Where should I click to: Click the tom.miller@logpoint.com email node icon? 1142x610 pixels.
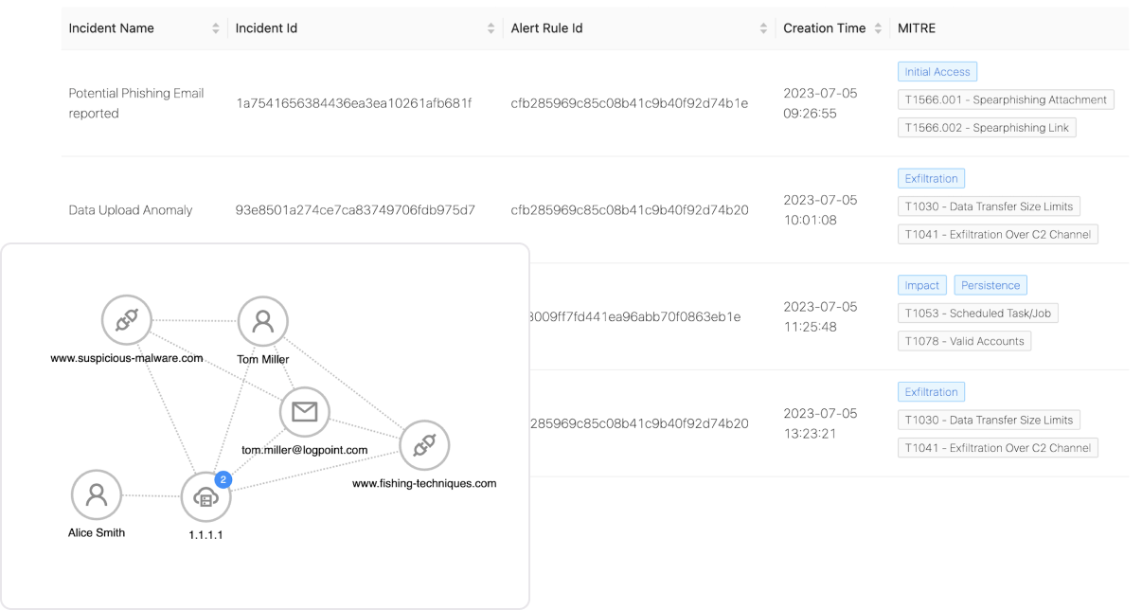pyautogui.click(x=304, y=412)
